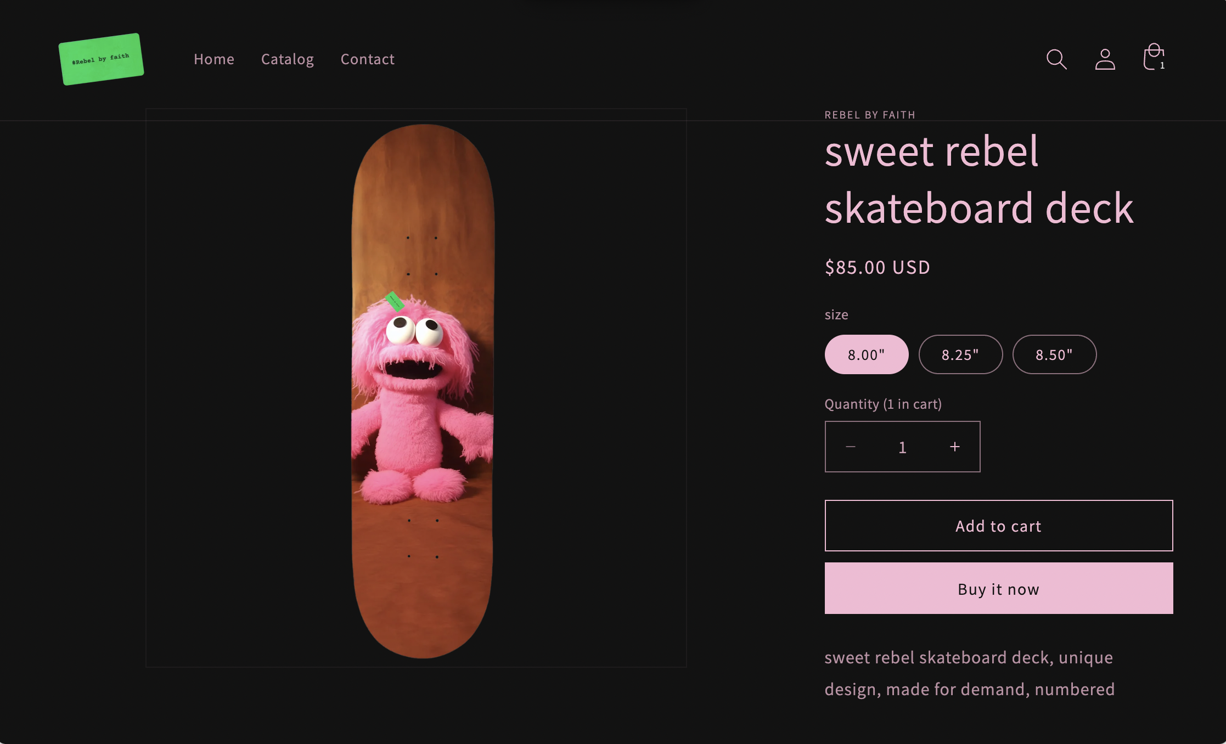Click the product description paragraph text

[969, 673]
